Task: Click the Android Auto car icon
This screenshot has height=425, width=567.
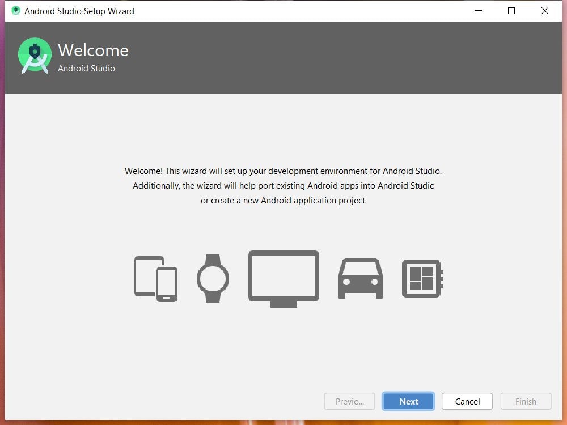Action: tap(361, 279)
